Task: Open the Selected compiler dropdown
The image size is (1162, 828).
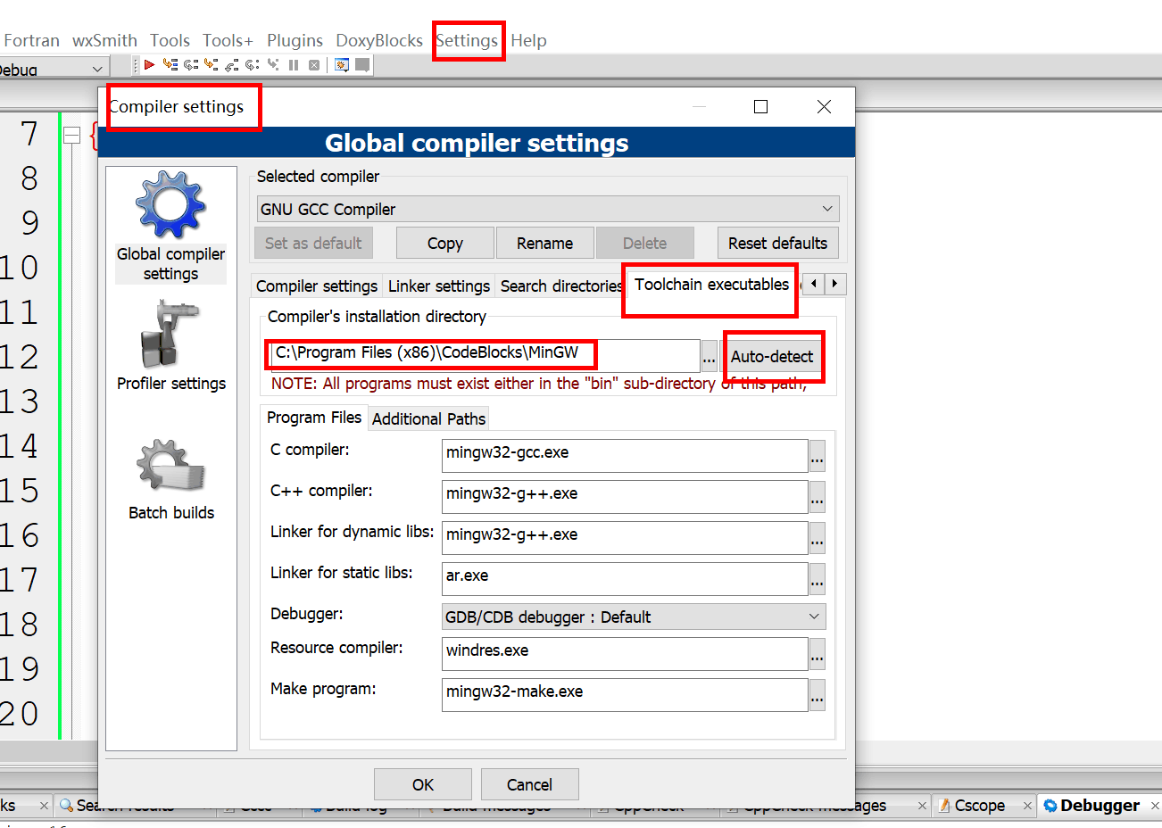Action: click(x=548, y=209)
